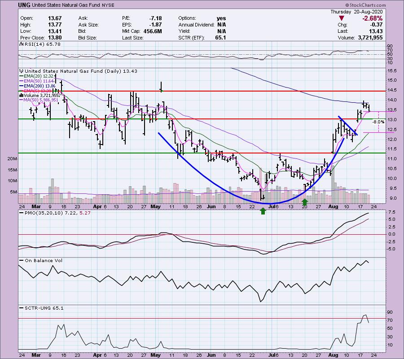Image resolution: width=404 pixels, height=359 pixels.
Task: Click the Ask Size label
Action: pos(88,25)
